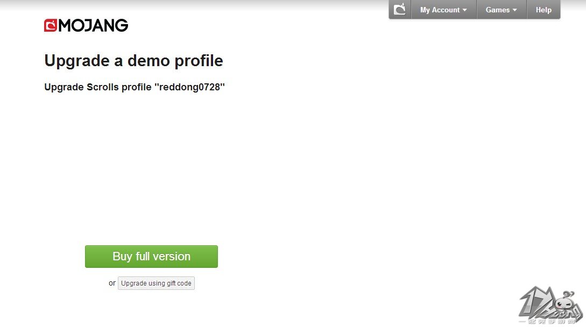Open the My Account menu

tap(440, 10)
